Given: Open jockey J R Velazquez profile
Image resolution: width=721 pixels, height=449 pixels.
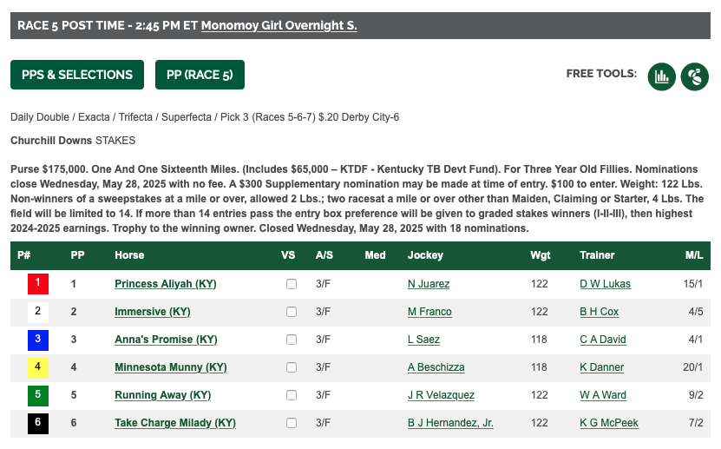Looking at the screenshot, I should [441, 395].
